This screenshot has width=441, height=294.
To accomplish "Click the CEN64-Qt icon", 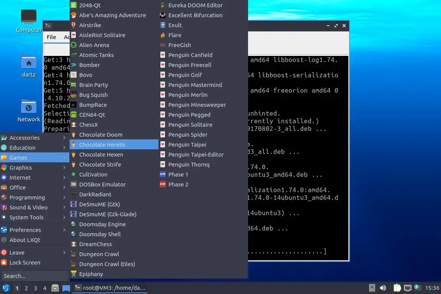I will pyautogui.click(x=73, y=115).
